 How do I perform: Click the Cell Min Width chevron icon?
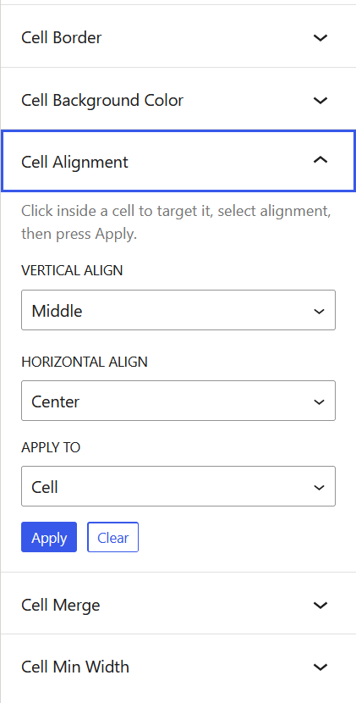pos(320,667)
